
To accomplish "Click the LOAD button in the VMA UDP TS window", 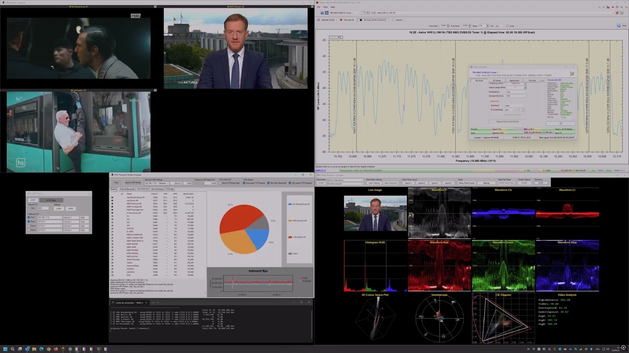I will click(x=59, y=209).
